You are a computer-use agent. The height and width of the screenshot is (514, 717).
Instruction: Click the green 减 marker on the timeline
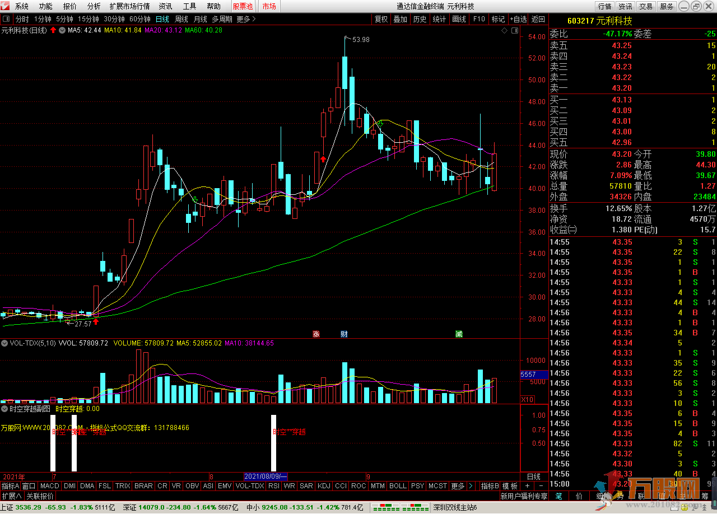459,334
